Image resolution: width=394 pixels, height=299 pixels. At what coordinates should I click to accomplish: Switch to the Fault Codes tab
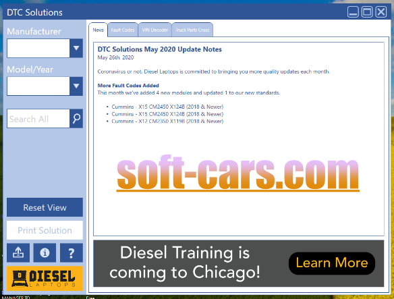point(123,30)
